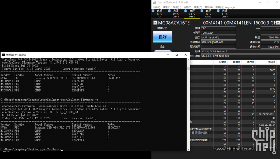Select the Disk 3 status indicator
Image resolution: width=280 pixels, height=159 pixels.
pos(202,11)
